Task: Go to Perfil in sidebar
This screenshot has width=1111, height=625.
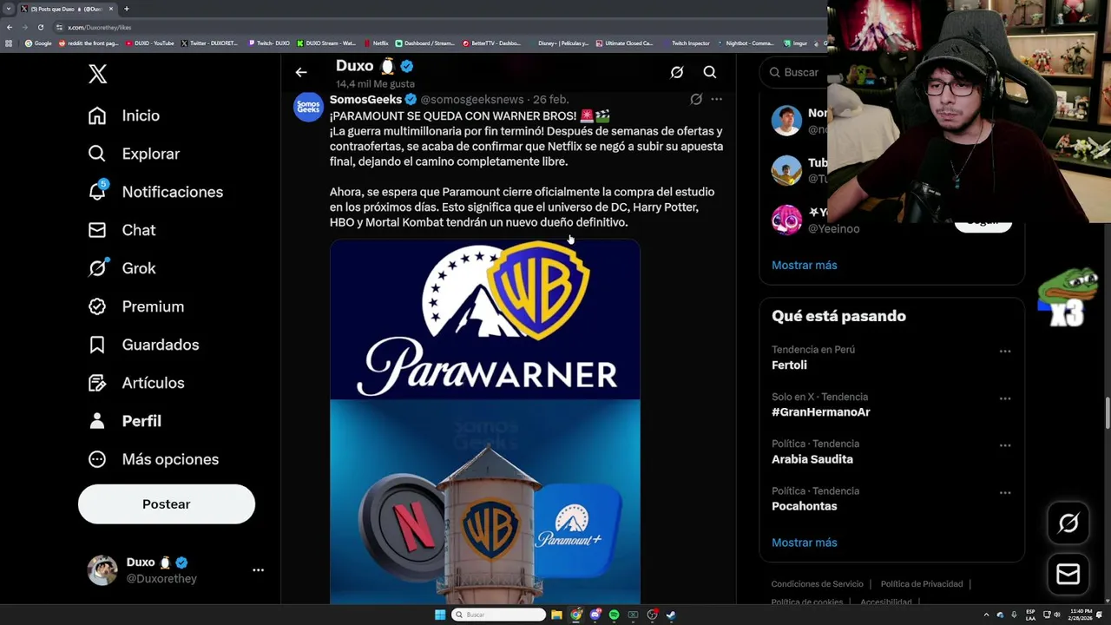Action: (124, 421)
